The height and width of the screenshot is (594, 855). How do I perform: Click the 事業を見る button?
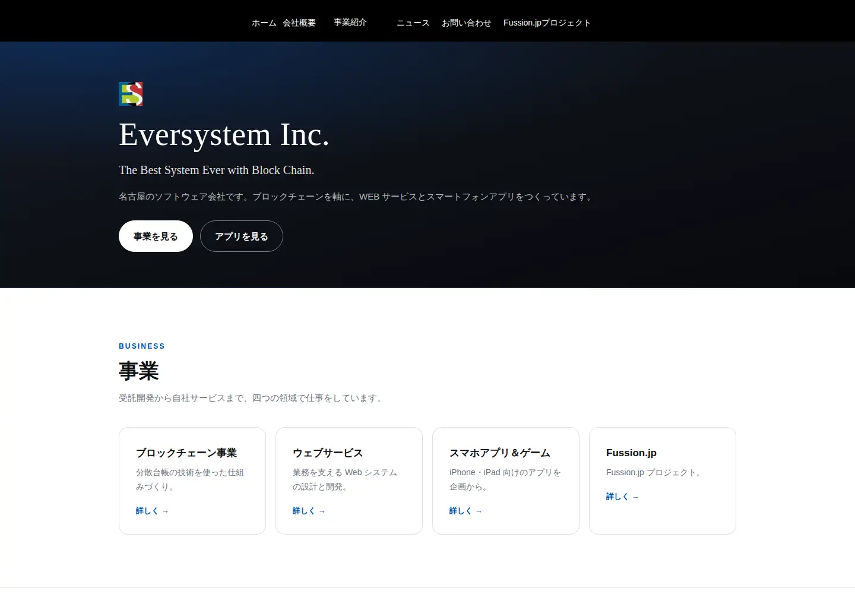pos(156,236)
